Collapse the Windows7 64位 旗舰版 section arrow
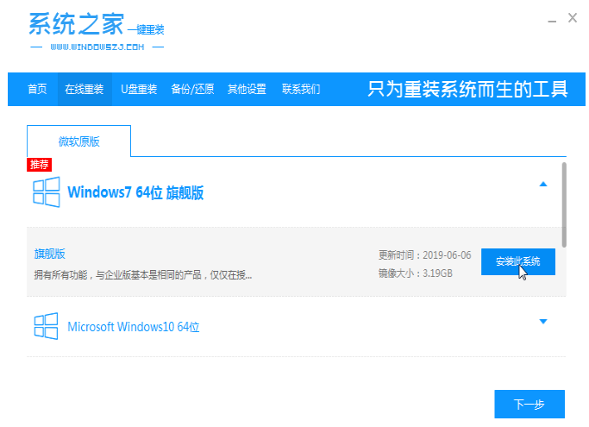The width and height of the screenshot is (589, 427). click(x=542, y=184)
